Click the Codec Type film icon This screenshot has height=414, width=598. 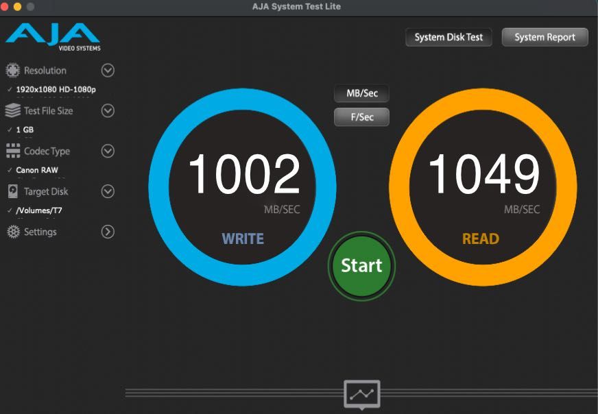click(13, 151)
